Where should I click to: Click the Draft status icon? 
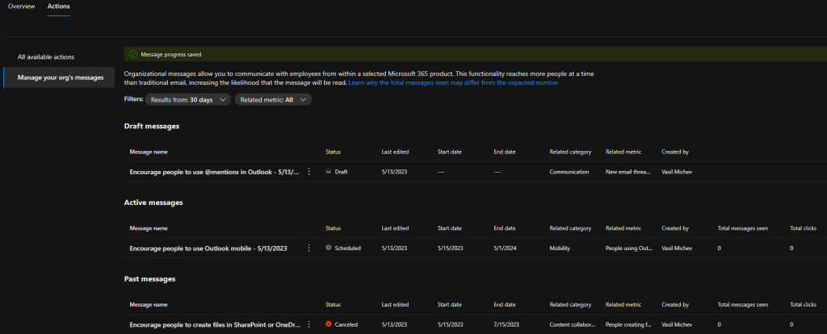coord(329,172)
